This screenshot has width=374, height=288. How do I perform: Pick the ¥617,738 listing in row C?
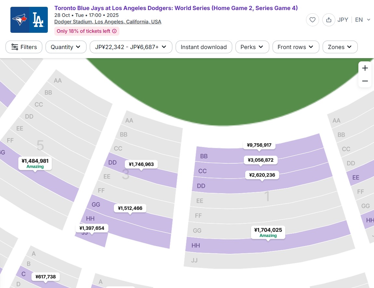45,277
